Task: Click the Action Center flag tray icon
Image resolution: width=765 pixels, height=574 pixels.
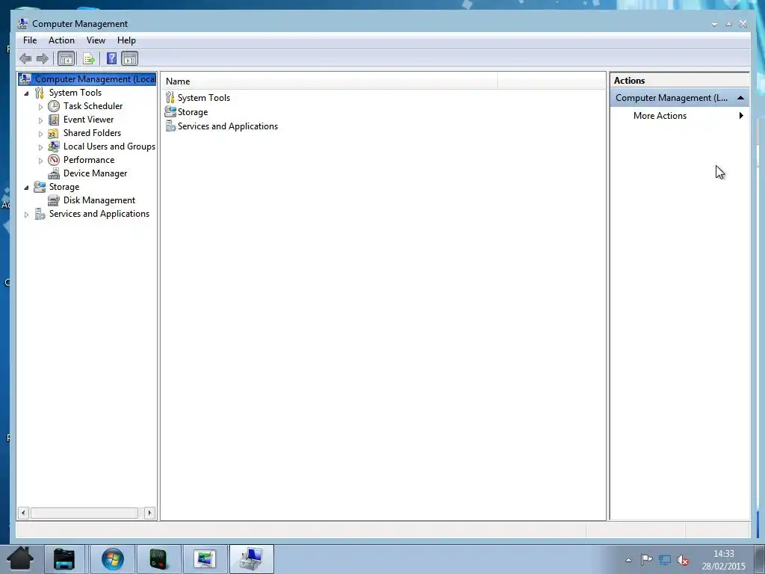Action: pos(646,560)
